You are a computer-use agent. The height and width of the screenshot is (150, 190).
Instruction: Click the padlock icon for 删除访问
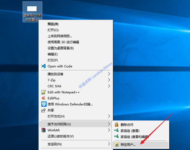click(116, 124)
